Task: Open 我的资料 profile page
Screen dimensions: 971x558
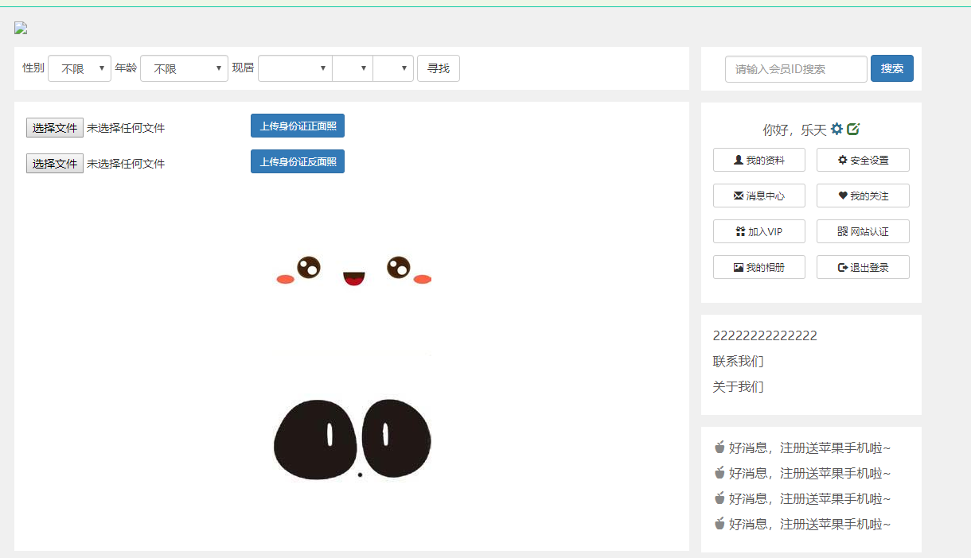Action: 759,160
